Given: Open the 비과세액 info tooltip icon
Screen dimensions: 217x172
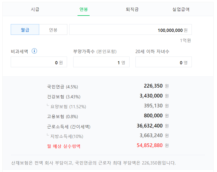Looking at the screenshot, I should pyautogui.click(x=34, y=51).
